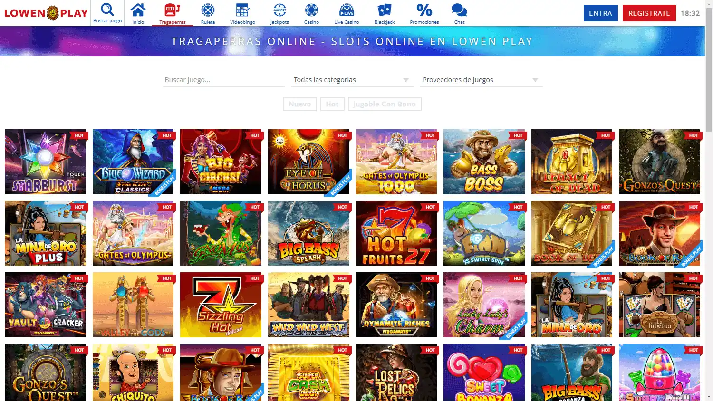
Task: Open the Eye of Horus game
Action: coord(308,162)
